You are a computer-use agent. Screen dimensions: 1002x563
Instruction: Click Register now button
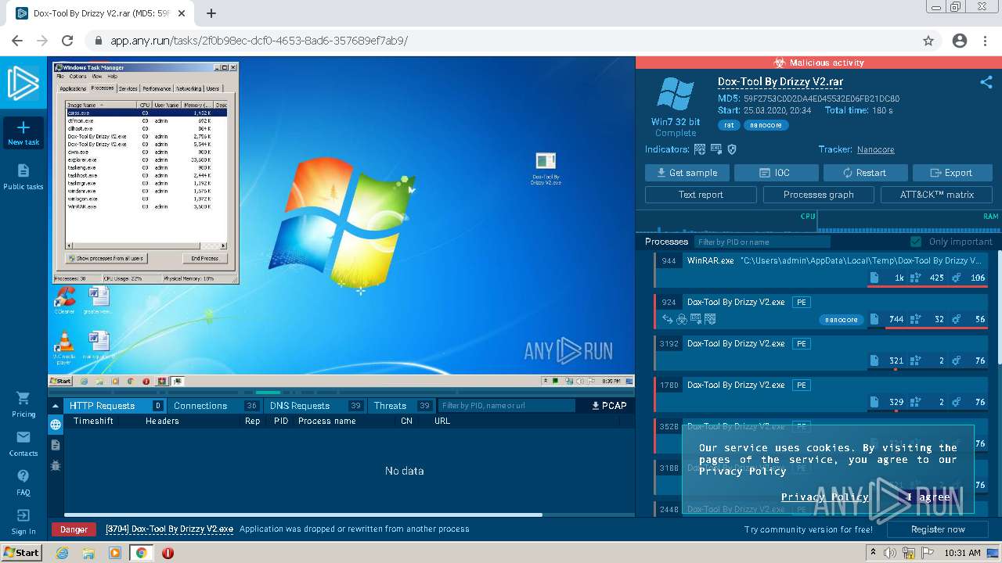click(938, 529)
